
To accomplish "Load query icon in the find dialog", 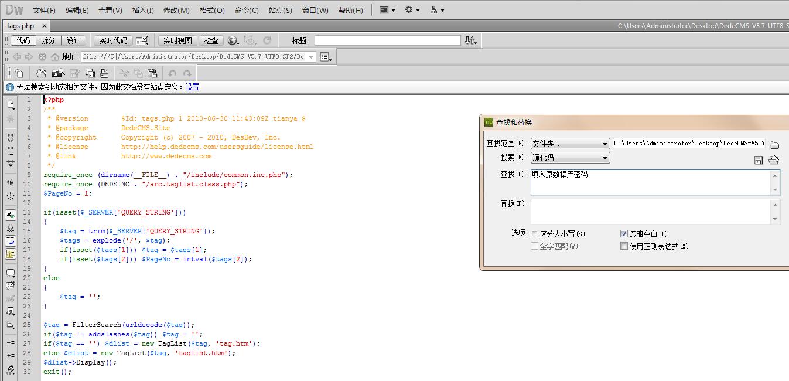I will coord(774,160).
